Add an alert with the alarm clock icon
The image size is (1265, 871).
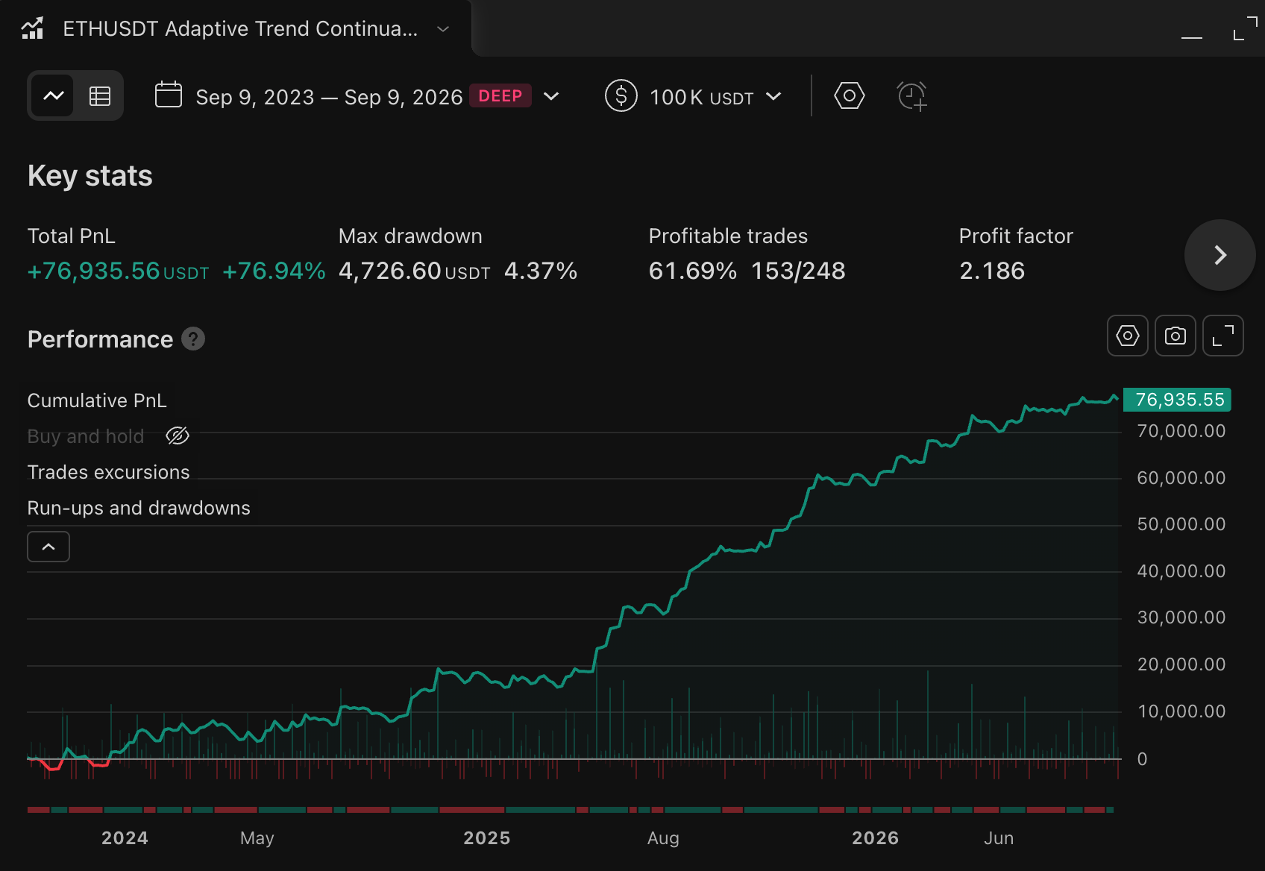[912, 96]
